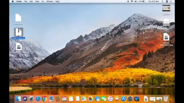The width and height of the screenshot is (184, 103).
Task: Open Messages from the Dock
Action: (97, 99)
